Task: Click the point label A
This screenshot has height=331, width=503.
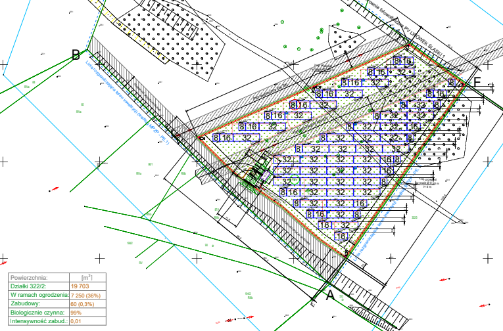Action: [330, 296]
